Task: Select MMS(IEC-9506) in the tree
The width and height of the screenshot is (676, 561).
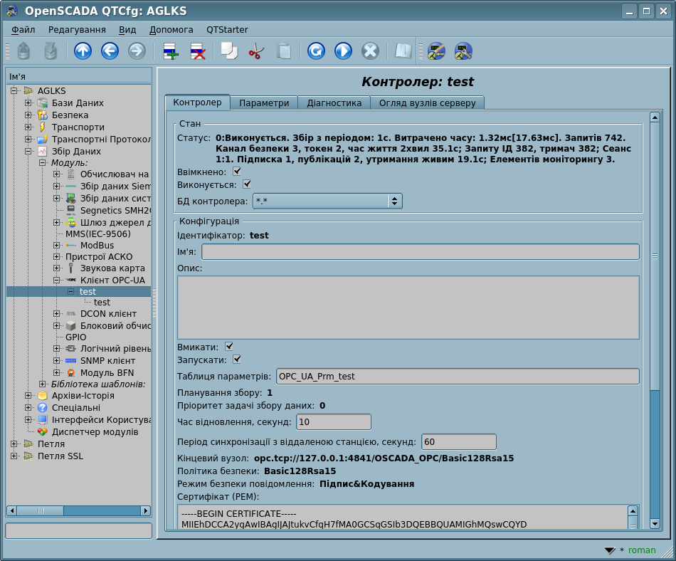Action: click(x=98, y=234)
